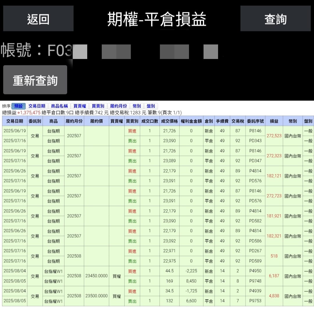Click the profit value 272,523
Image resolution: width=314 pixels, height=335 pixels.
click(274, 136)
